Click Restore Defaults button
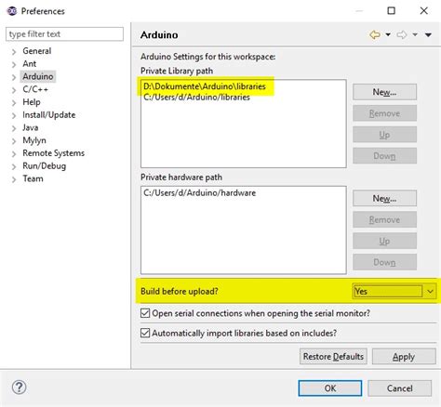 [x=333, y=357]
